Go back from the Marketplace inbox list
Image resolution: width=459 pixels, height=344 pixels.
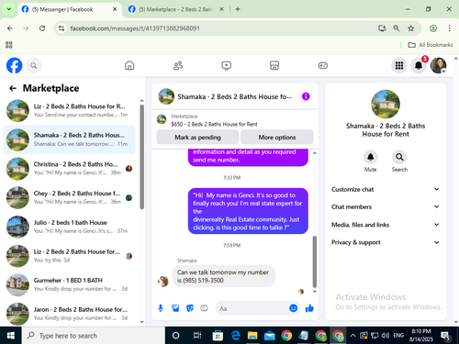13,88
